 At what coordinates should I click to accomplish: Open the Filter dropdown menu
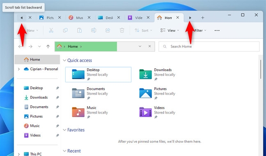pyautogui.click(x=200, y=30)
